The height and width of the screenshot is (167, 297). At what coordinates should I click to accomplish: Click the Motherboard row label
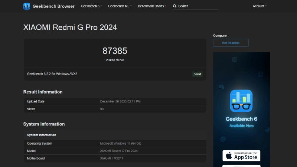point(36,158)
